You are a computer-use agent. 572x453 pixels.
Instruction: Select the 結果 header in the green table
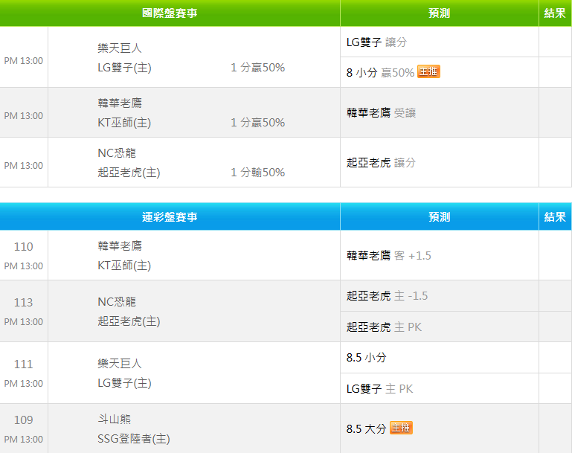(x=555, y=13)
